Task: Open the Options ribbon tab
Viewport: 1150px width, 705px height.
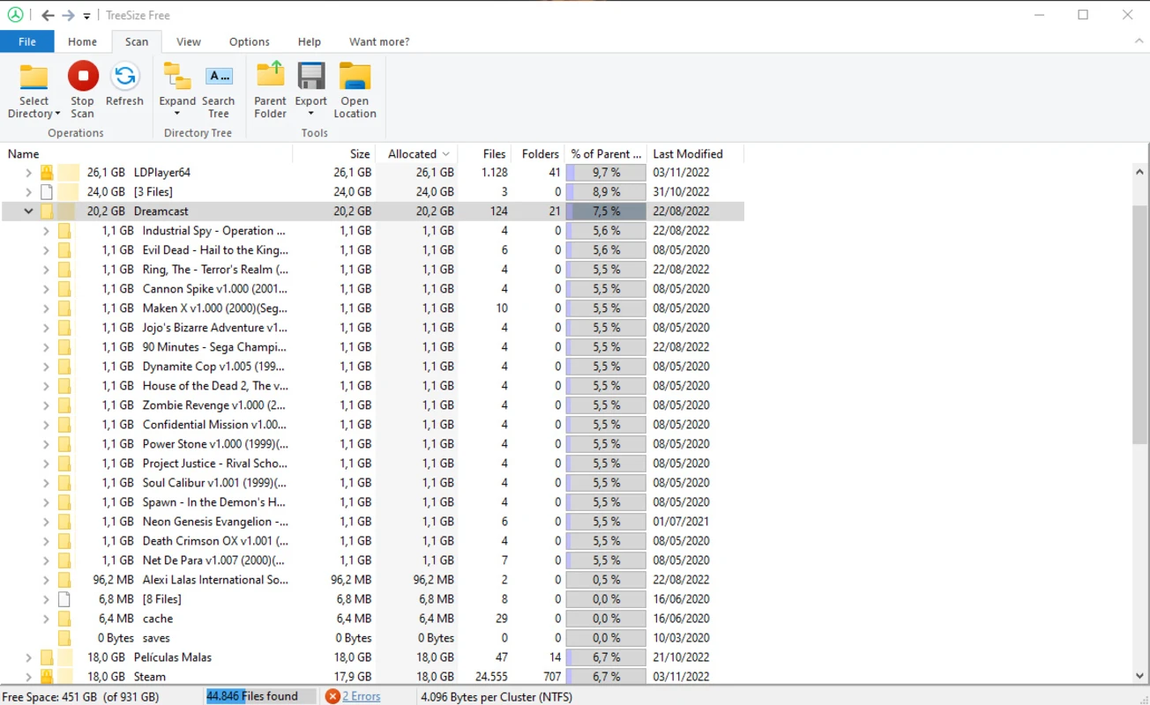Action: pyautogui.click(x=249, y=41)
